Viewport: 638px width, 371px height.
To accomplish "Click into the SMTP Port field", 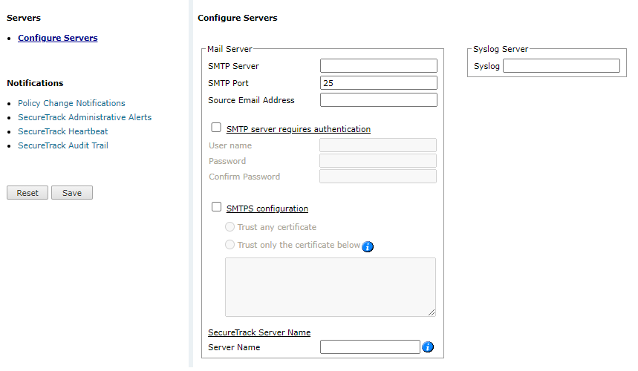I will [378, 83].
